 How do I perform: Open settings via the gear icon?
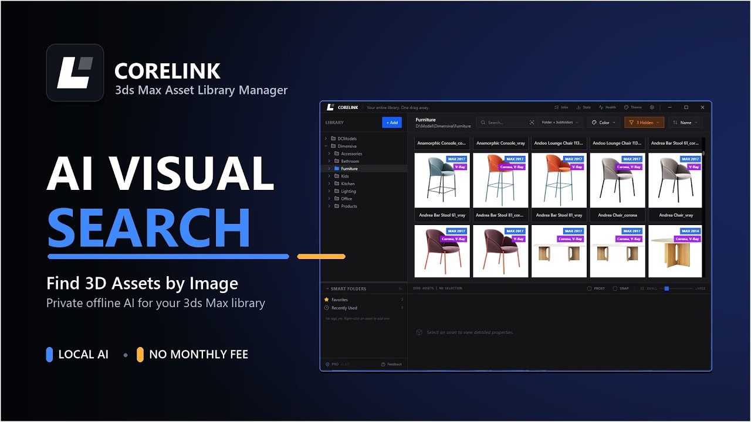[x=652, y=107]
